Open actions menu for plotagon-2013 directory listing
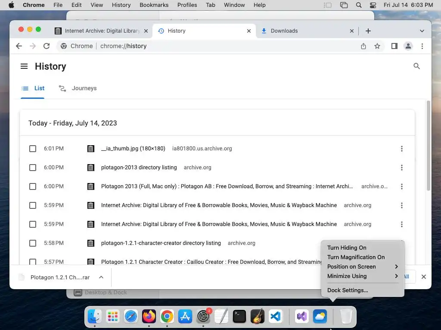This screenshot has height=330, width=441. [402, 168]
